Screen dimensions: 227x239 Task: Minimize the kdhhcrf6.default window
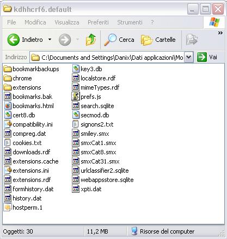pos(193,9)
